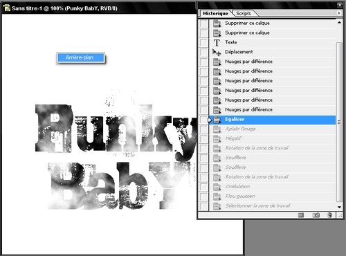Toggle history brush source beside Aplatir l'image
Image resolution: width=346 pixels, height=256 pixels.
203,129
